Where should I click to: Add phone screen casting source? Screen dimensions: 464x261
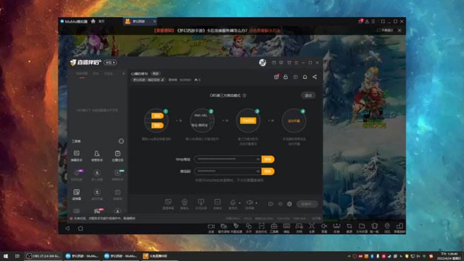pos(201,204)
